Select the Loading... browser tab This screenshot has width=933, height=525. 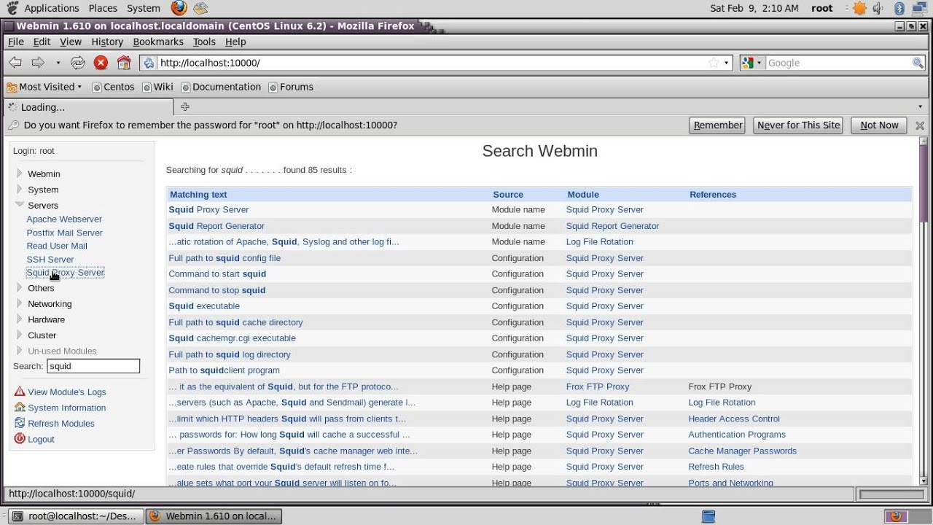tap(88, 107)
